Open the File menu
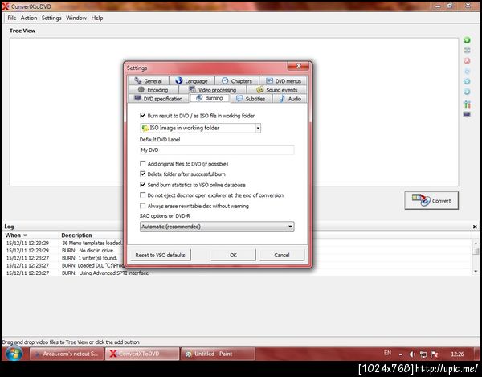This screenshot has height=377, width=482. 12,18
